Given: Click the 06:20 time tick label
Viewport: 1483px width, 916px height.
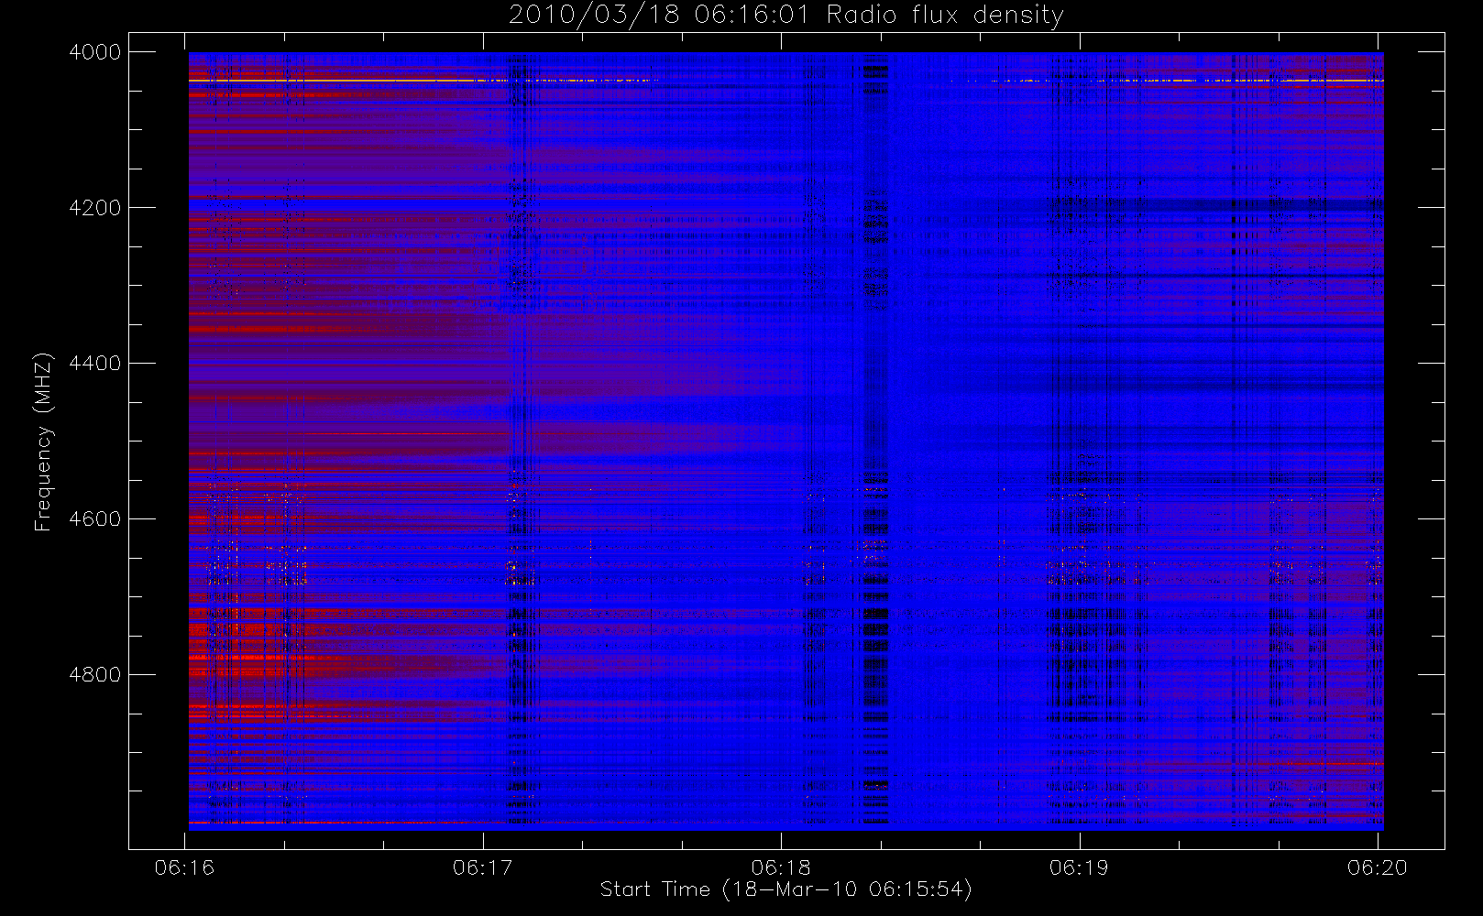Looking at the screenshot, I should pos(1378,867).
